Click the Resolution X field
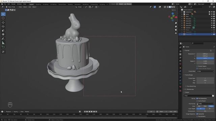The width and height of the screenshot is (216, 121). (205, 54)
